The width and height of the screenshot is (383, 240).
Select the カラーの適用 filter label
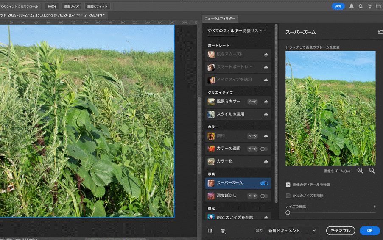(229, 149)
